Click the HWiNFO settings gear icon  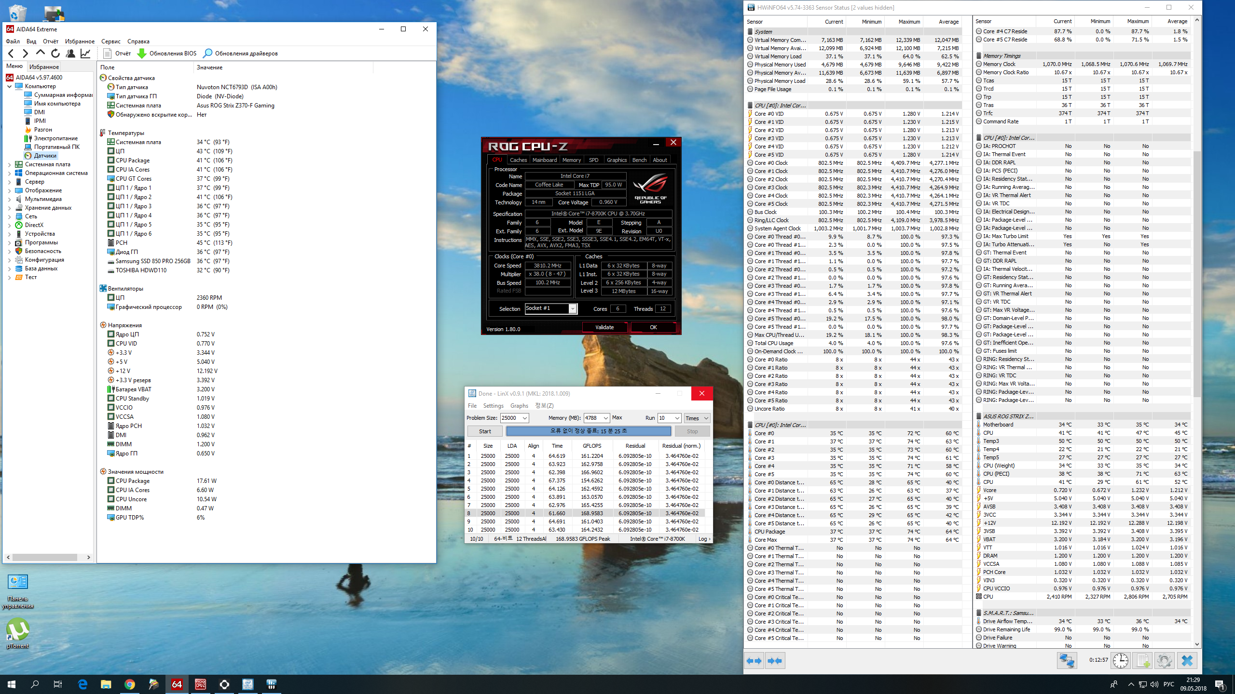[1164, 660]
